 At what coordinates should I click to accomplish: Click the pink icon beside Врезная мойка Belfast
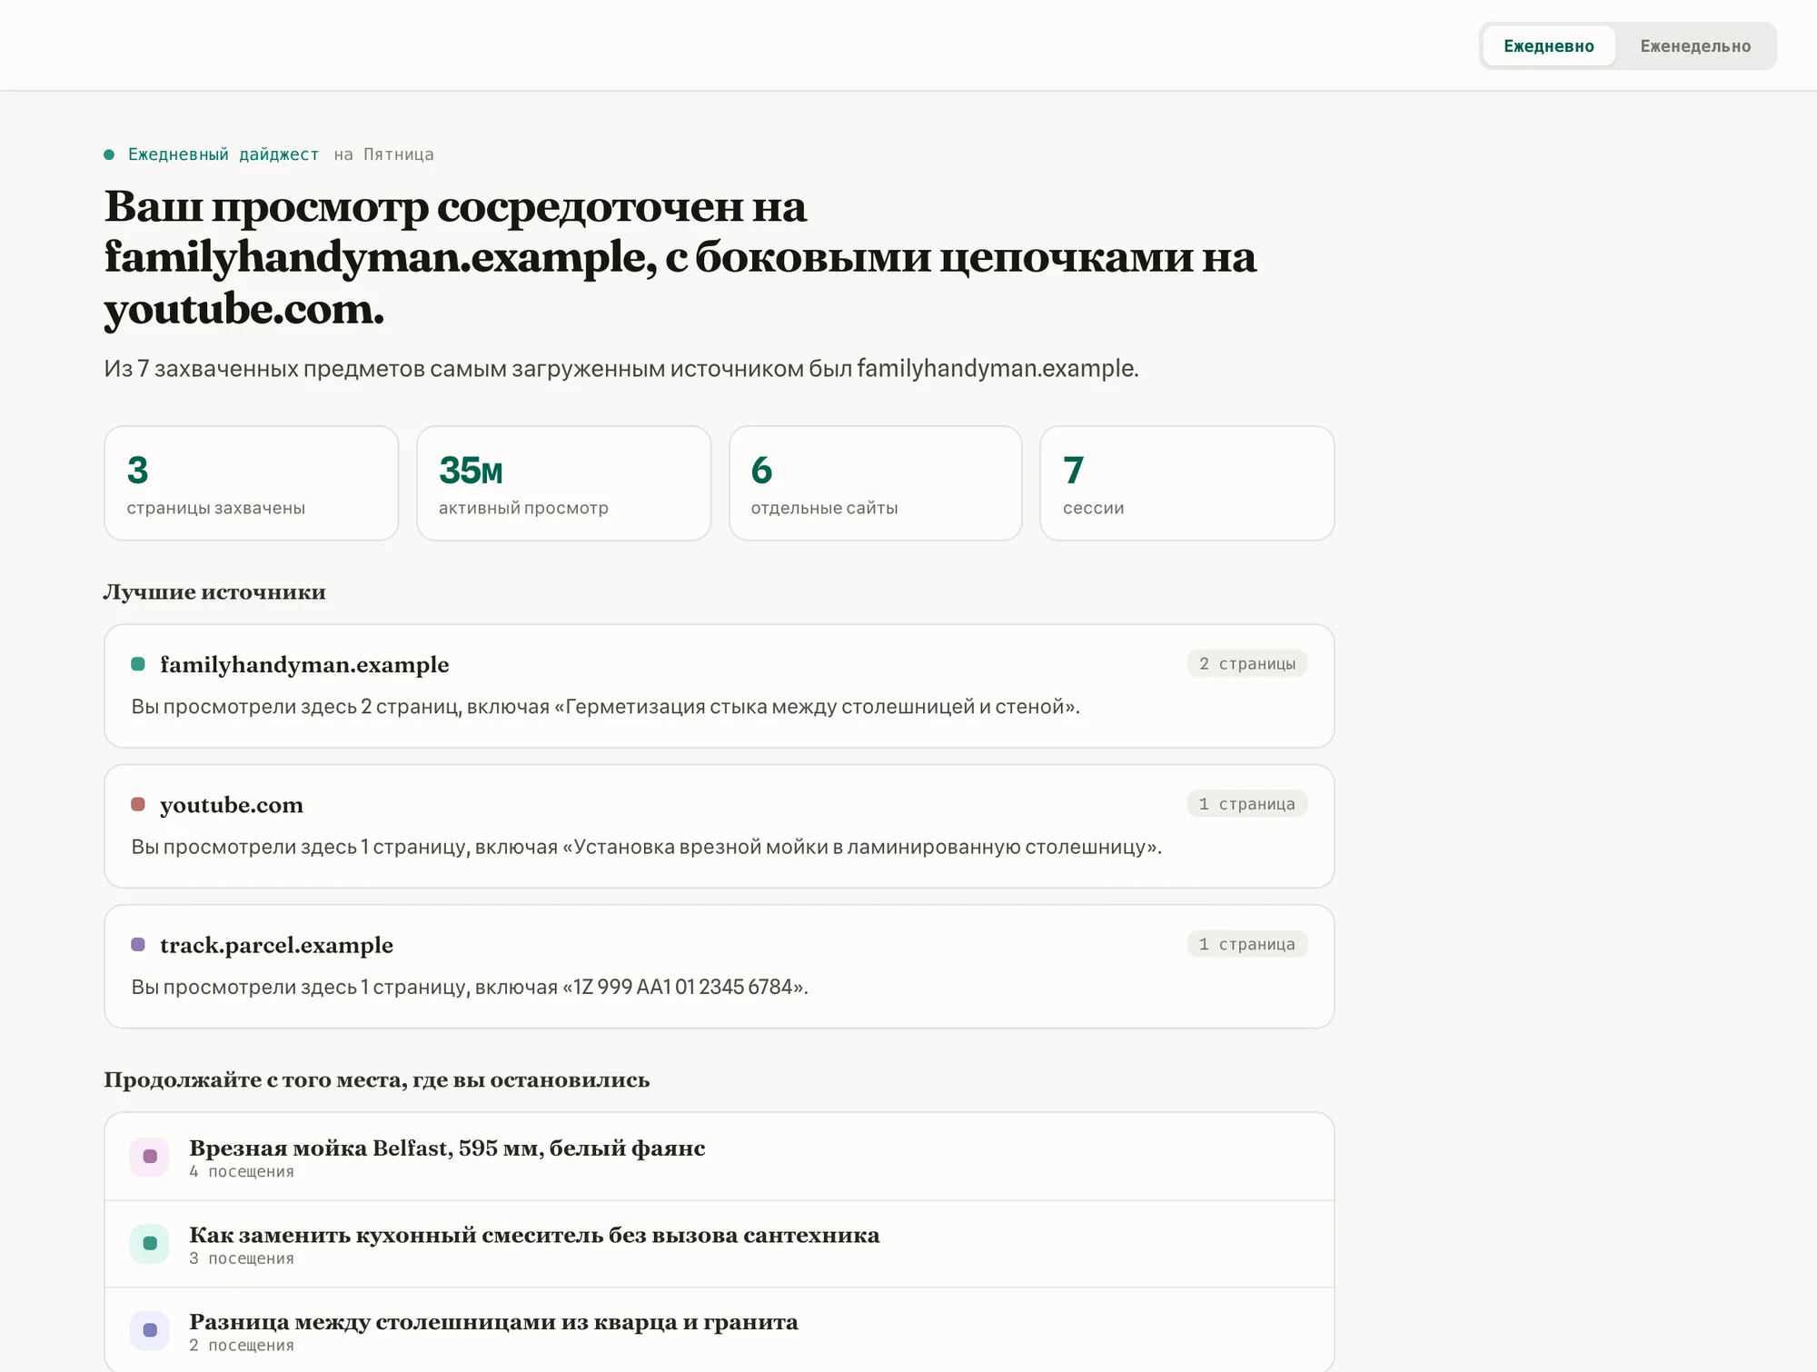tap(150, 1157)
